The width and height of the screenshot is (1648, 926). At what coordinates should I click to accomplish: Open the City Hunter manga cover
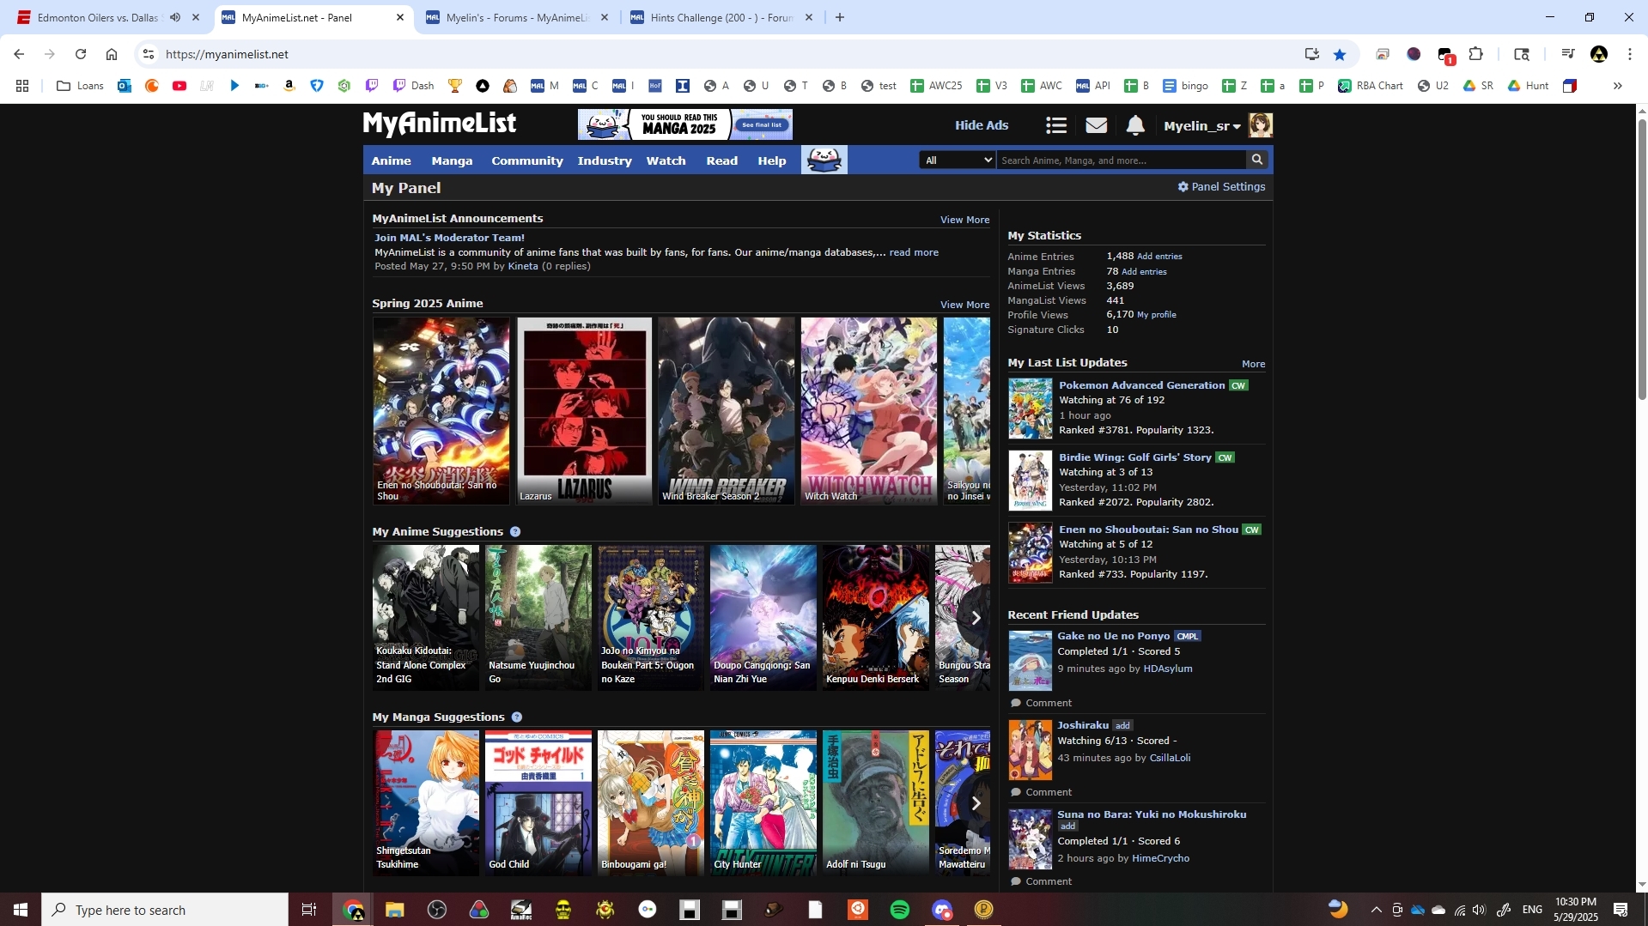pos(763,803)
